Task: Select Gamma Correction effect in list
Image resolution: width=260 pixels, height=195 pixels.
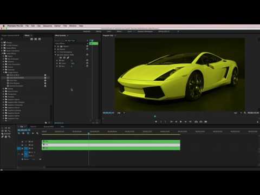Action: point(16,86)
